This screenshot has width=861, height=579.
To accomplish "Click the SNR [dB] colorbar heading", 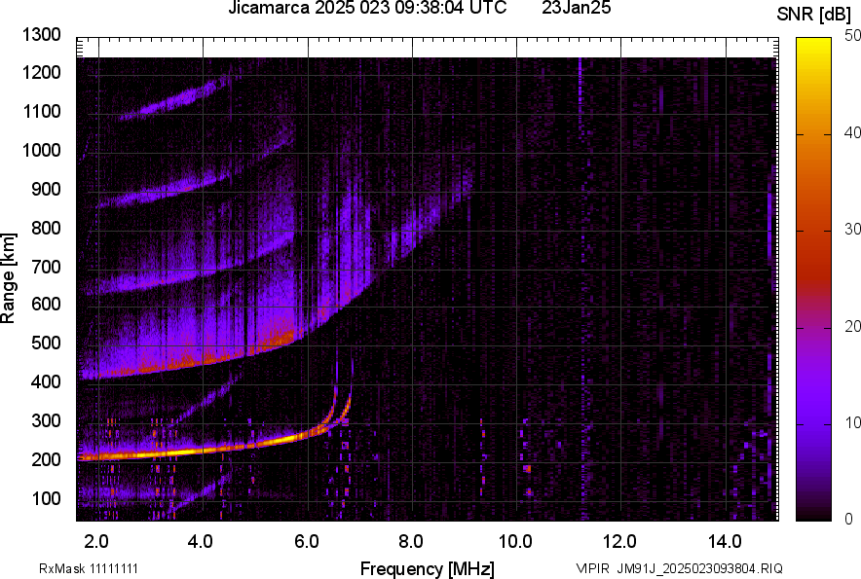I will click(x=814, y=15).
